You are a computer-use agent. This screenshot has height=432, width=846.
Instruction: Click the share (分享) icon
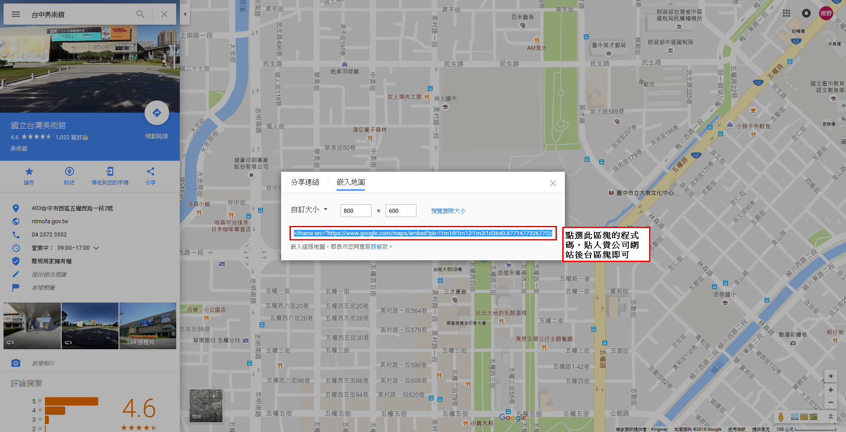151,172
